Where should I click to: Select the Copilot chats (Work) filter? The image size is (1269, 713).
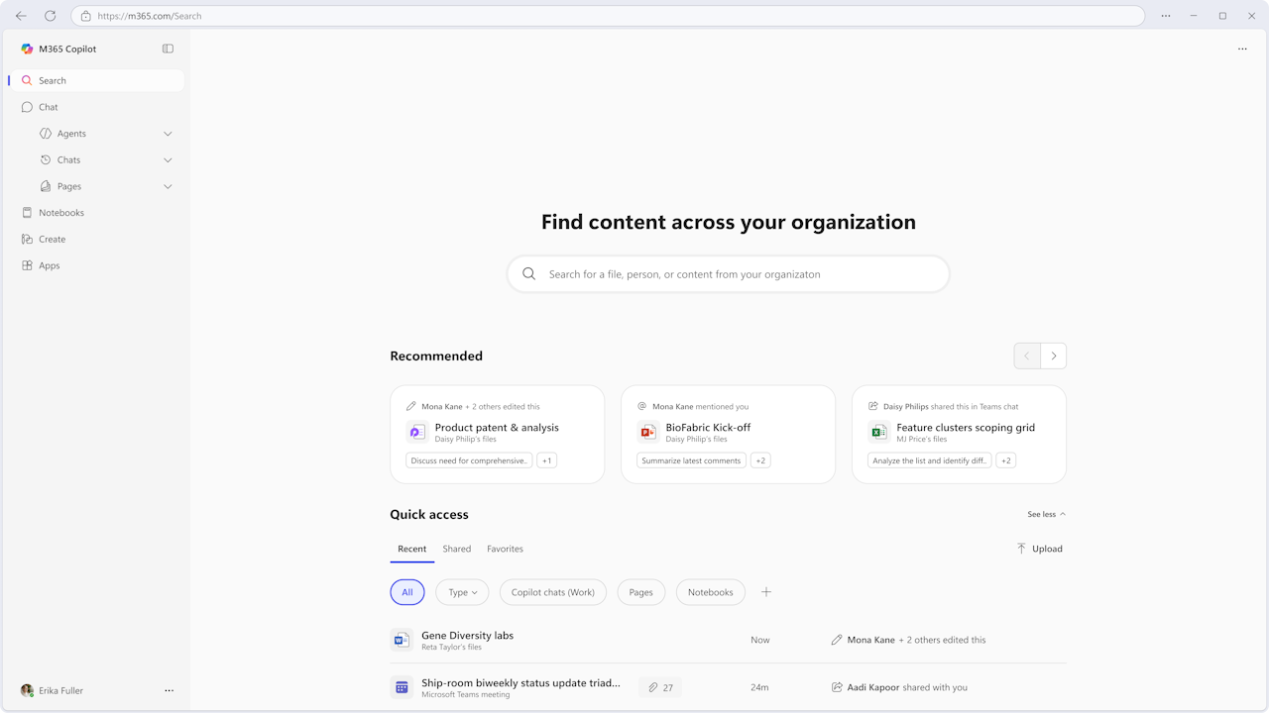tap(552, 591)
